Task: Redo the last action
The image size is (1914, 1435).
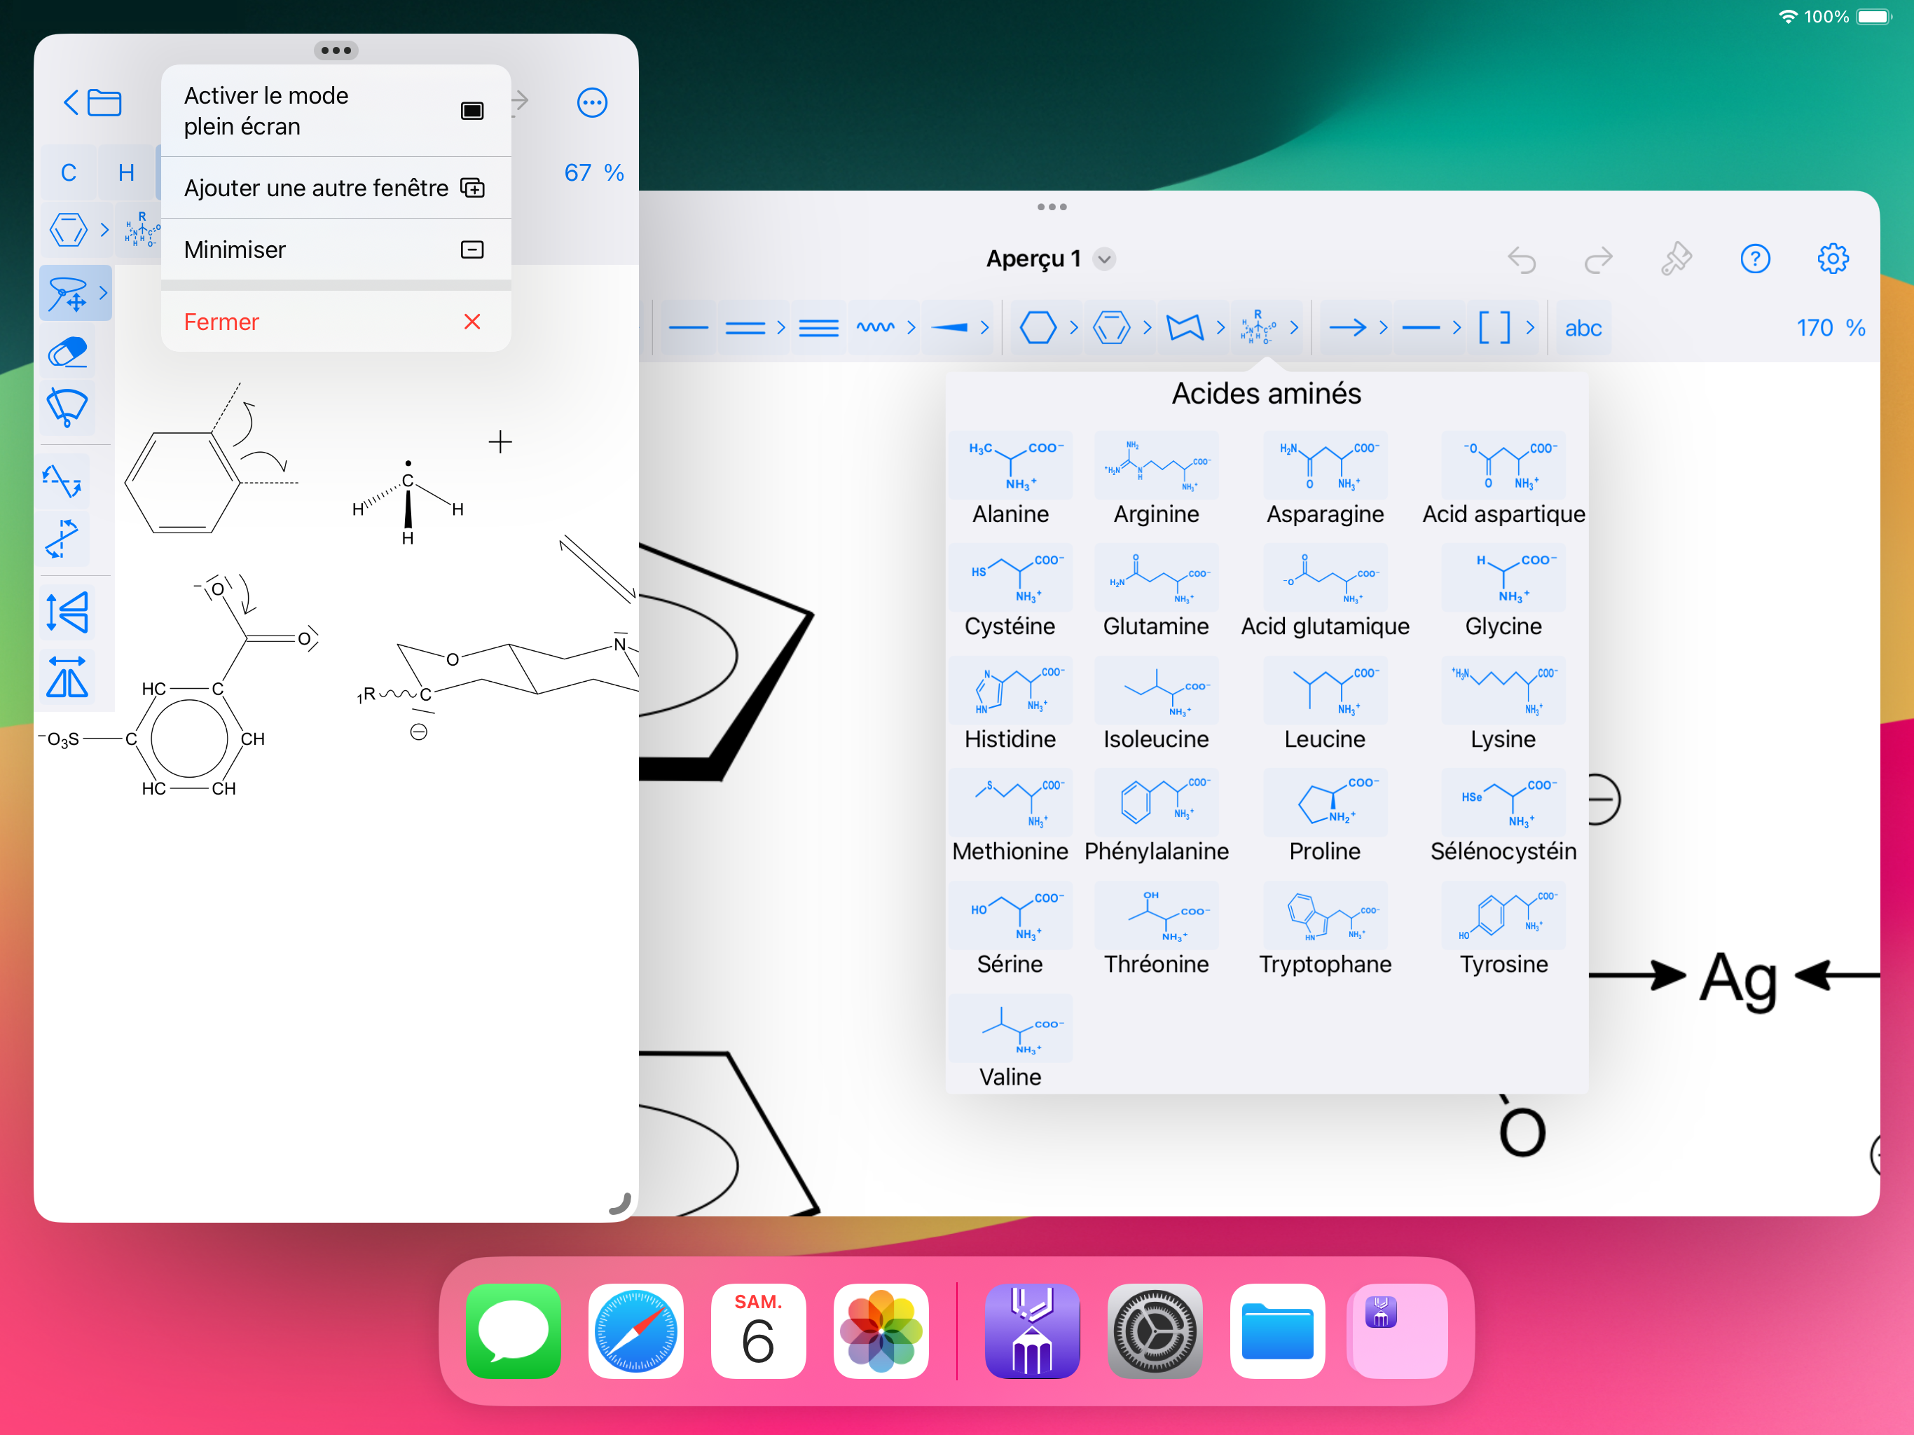Action: (1598, 259)
